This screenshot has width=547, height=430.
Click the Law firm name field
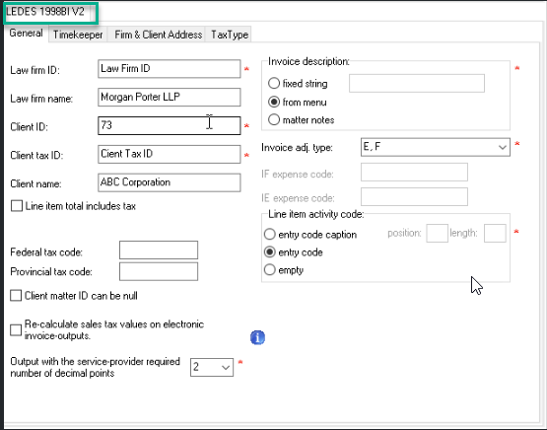[170, 97]
